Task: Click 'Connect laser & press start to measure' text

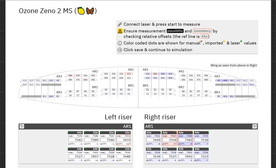Action: pyautogui.click(x=162, y=24)
